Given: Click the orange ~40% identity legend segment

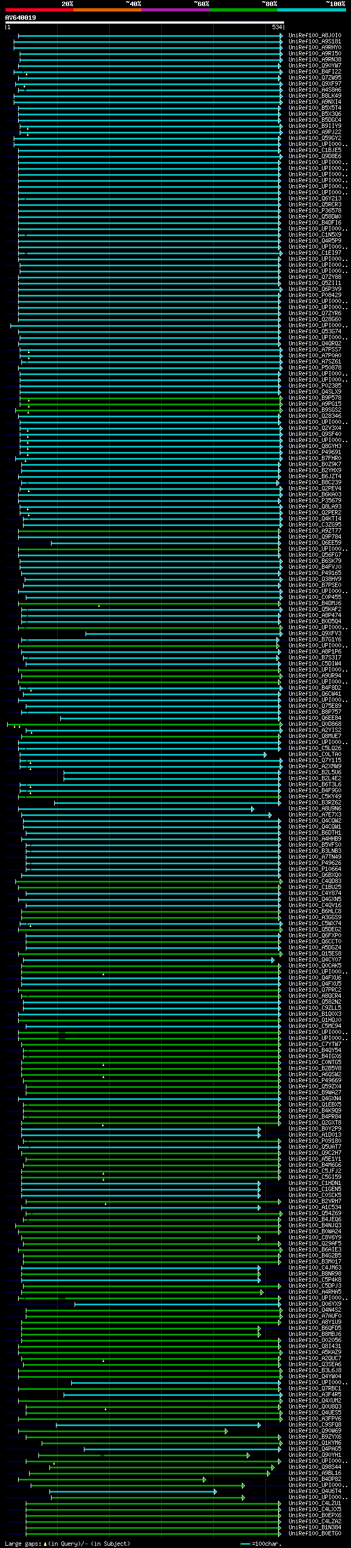Looking at the screenshot, I should pos(108,10).
